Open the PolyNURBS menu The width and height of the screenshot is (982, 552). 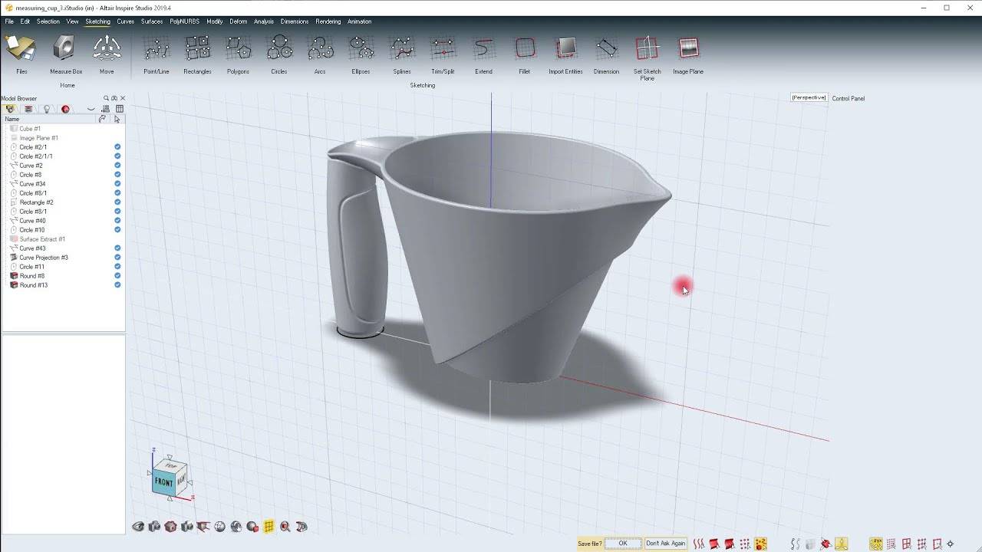pos(185,21)
